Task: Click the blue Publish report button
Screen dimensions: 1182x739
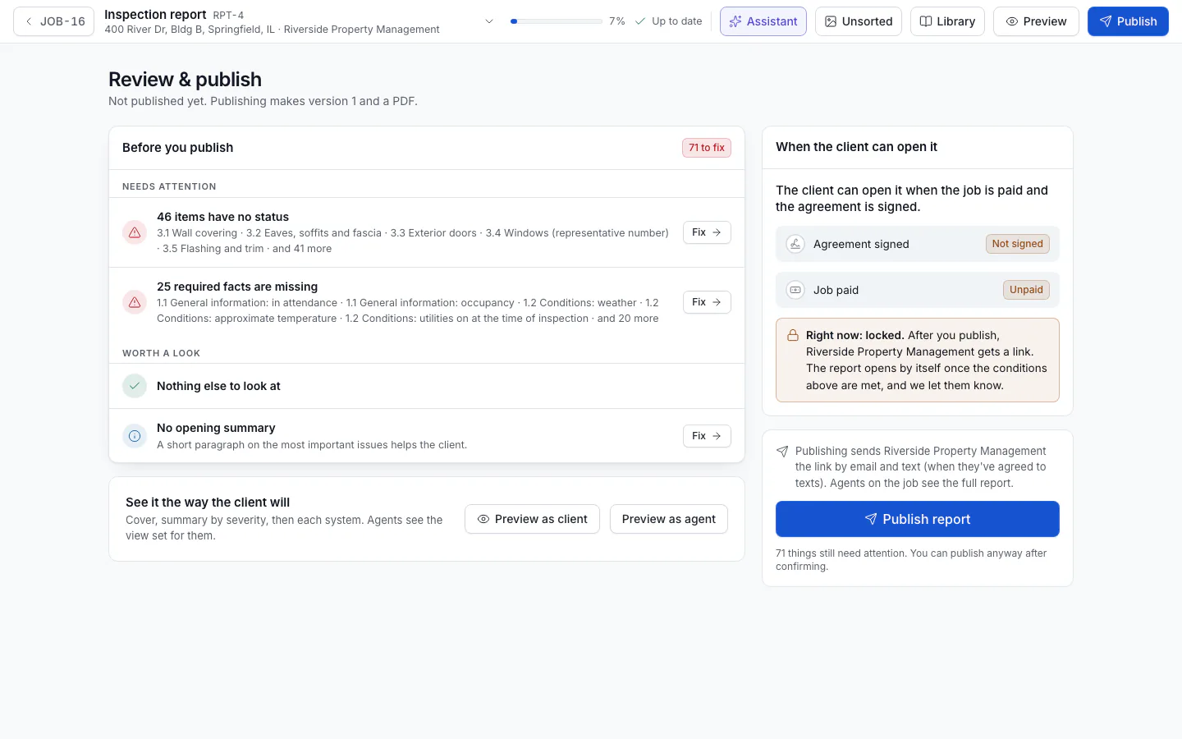Action: point(918,519)
